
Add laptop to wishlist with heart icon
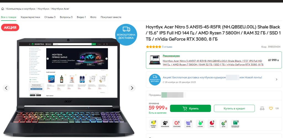(271, 108)
